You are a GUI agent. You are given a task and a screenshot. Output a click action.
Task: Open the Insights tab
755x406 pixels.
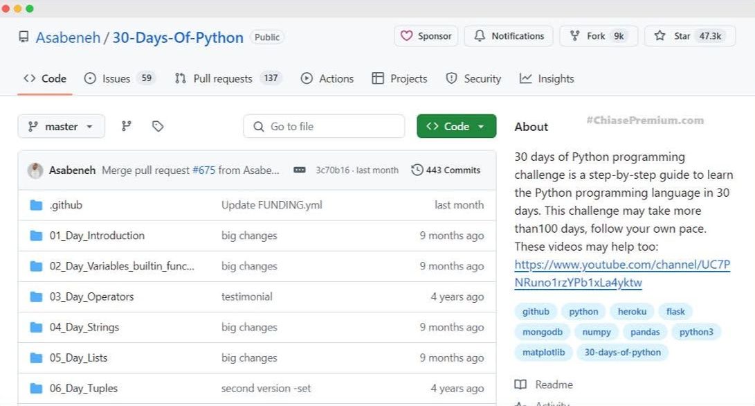547,78
